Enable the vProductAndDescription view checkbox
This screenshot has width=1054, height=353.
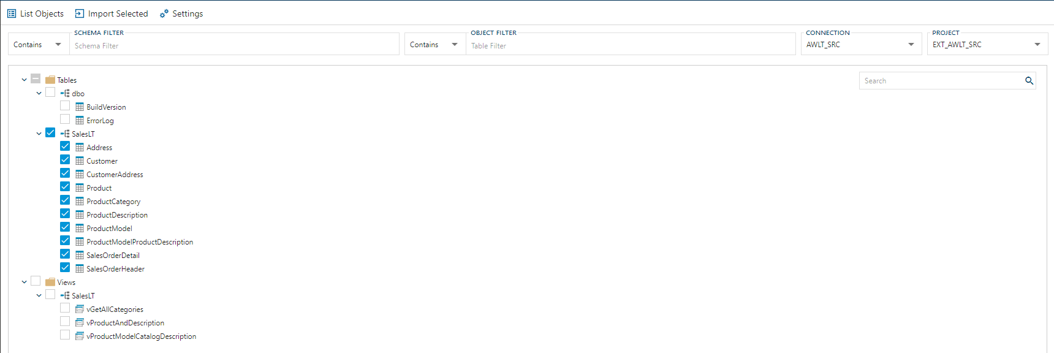[65, 322]
